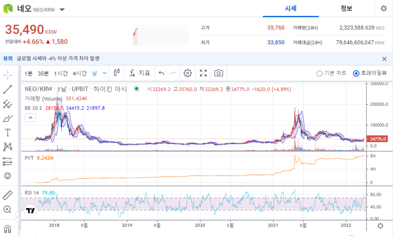393x236 pixels.
Task: Click the TradingView logo
Action: [x=30, y=210]
